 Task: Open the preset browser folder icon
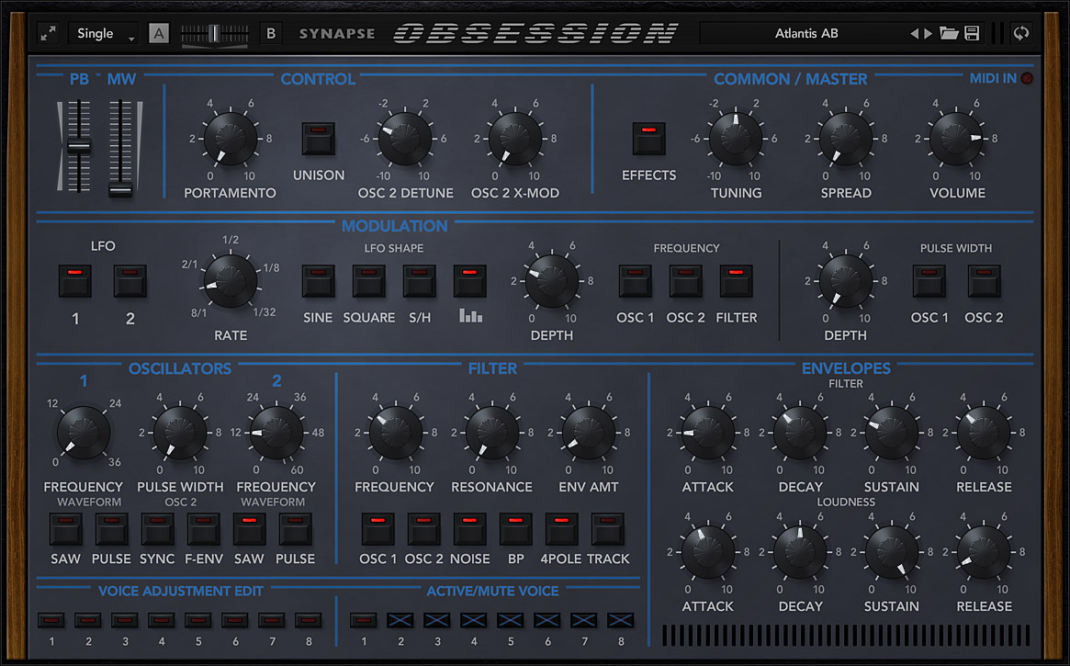pos(950,33)
